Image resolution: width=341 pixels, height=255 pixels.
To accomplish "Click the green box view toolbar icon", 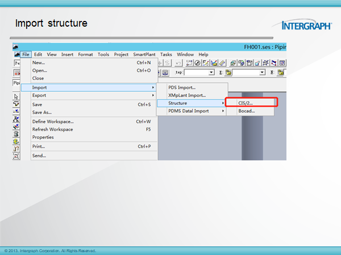I will click(x=233, y=63).
